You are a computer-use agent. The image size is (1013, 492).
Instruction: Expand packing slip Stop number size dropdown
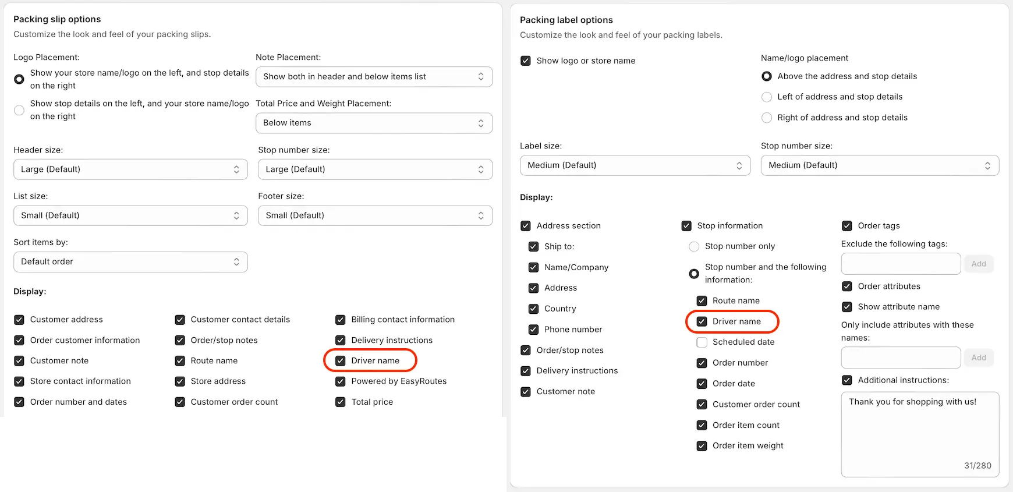point(375,169)
